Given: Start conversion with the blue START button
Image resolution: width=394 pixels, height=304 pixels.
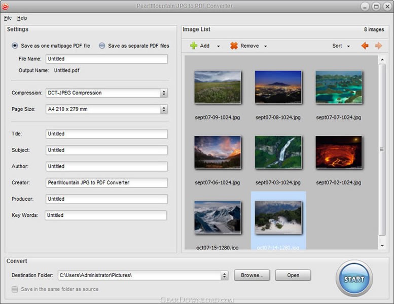Looking at the screenshot, I should click(354, 278).
